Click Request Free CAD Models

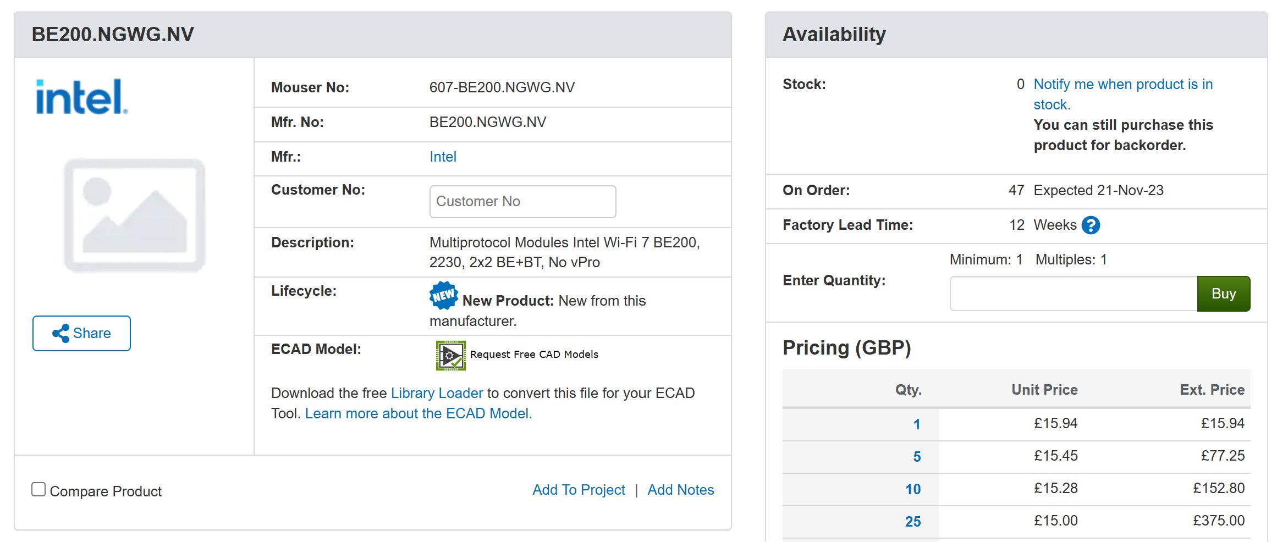[533, 355]
